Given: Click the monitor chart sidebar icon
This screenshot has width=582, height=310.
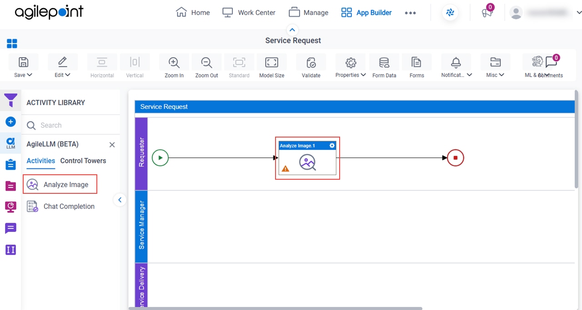Looking at the screenshot, I should point(10,207).
